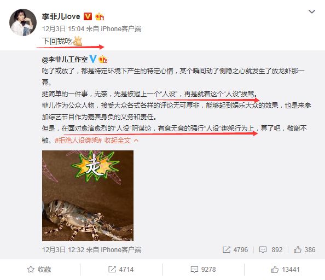Collapse the post with 收起全文
The image size is (325, 280).
(x=117, y=141)
